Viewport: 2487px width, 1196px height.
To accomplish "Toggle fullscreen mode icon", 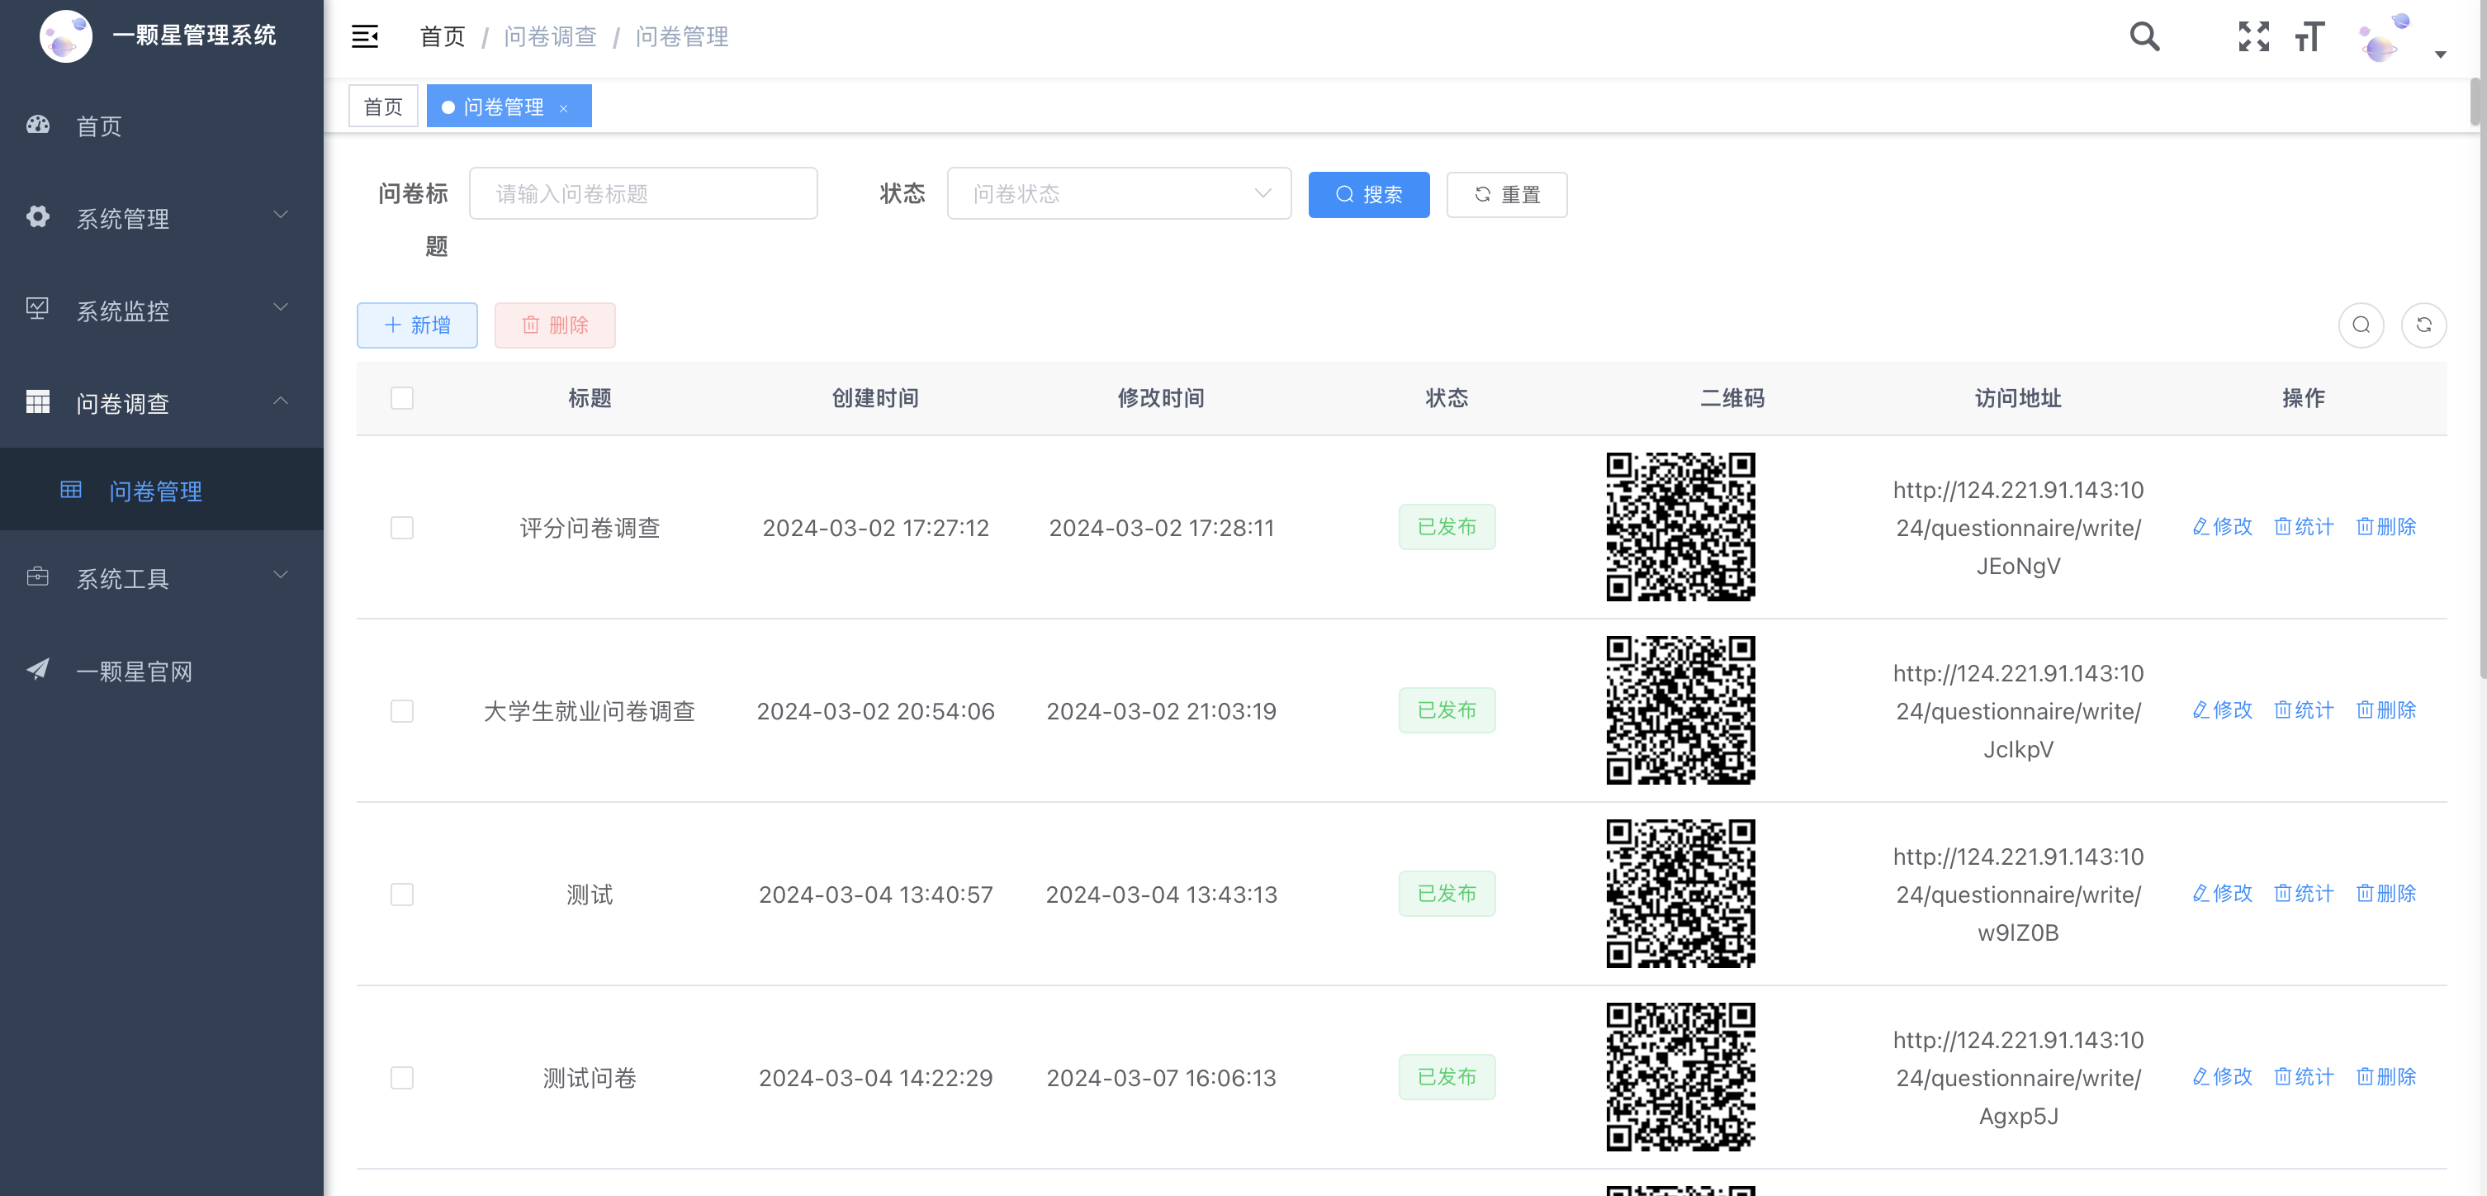I will pyautogui.click(x=2253, y=36).
